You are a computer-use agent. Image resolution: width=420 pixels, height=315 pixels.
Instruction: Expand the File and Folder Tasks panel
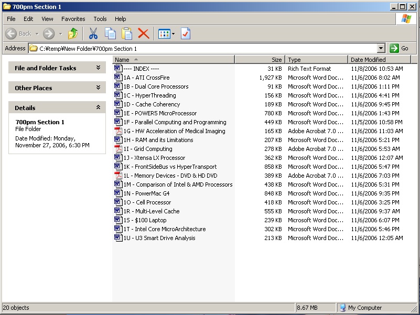98,68
